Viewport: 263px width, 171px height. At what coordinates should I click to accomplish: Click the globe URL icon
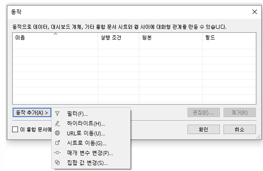click(x=57, y=133)
